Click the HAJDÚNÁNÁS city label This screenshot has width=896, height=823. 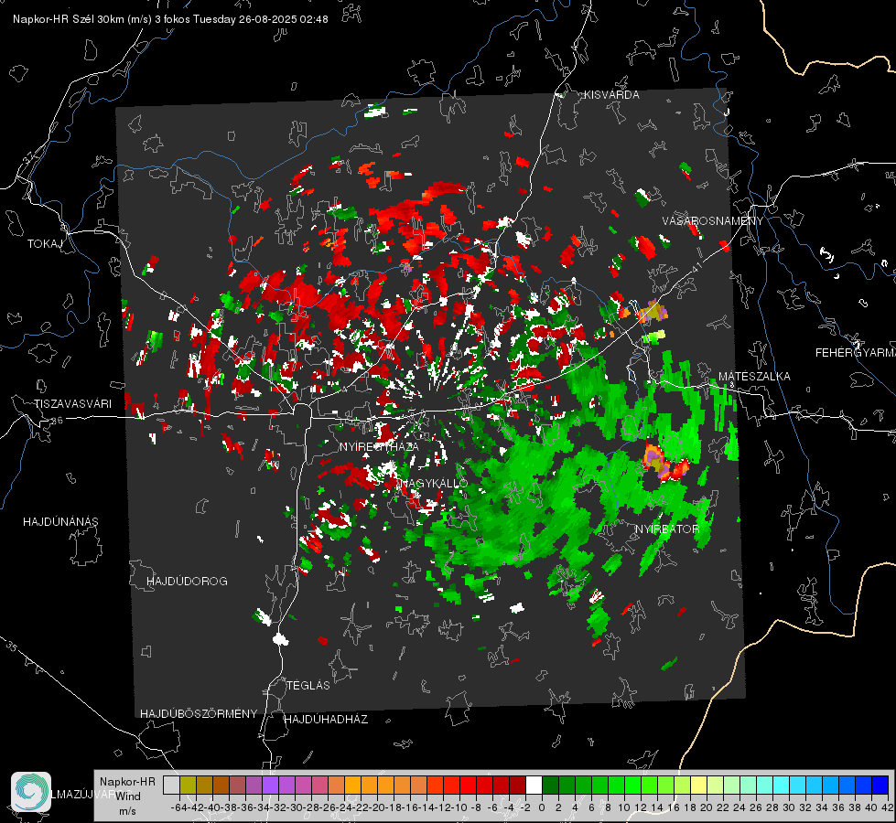point(60,521)
